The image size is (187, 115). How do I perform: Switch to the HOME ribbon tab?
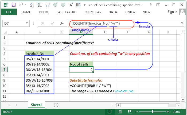coord(26,12)
